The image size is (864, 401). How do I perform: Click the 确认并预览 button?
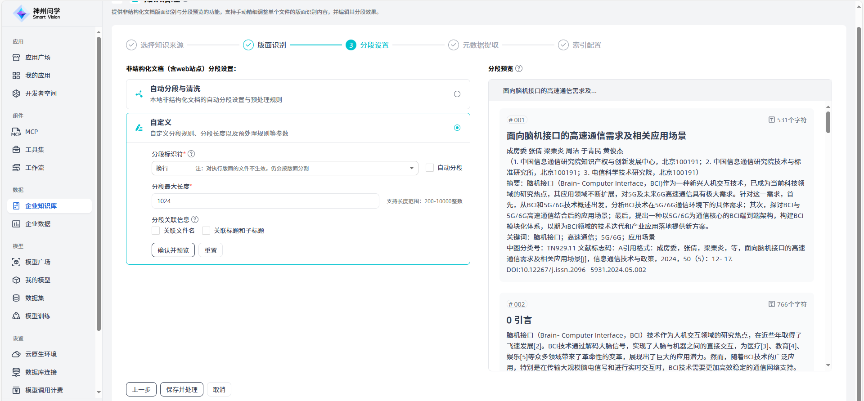[173, 250]
